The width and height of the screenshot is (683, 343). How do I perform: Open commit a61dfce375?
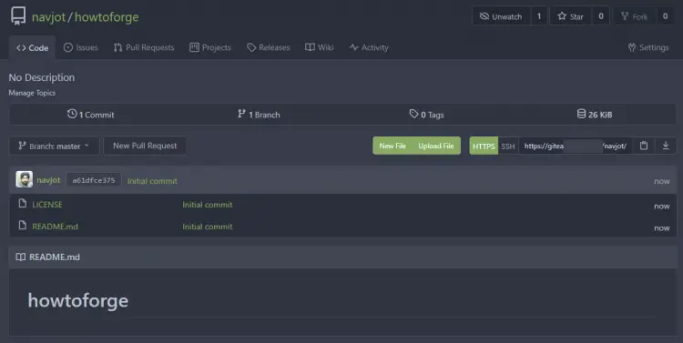[x=94, y=180]
